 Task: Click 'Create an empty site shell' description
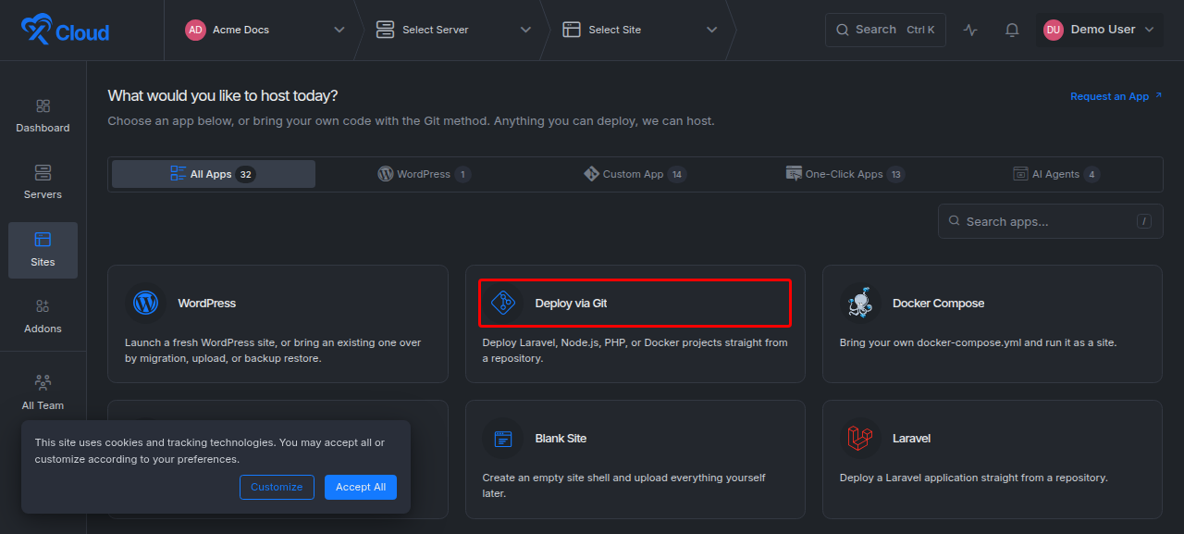tap(624, 486)
